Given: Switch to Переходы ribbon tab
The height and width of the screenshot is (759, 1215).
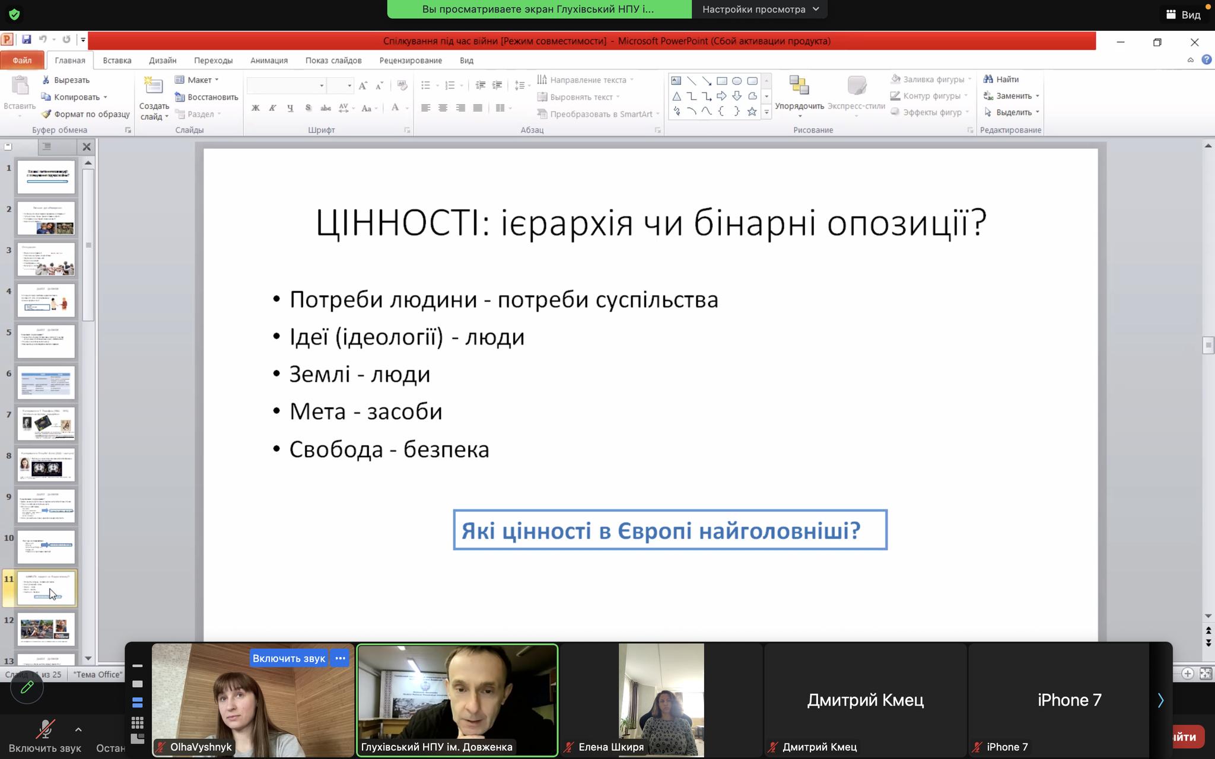Looking at the screenshot, I should (x=213, y=60).
